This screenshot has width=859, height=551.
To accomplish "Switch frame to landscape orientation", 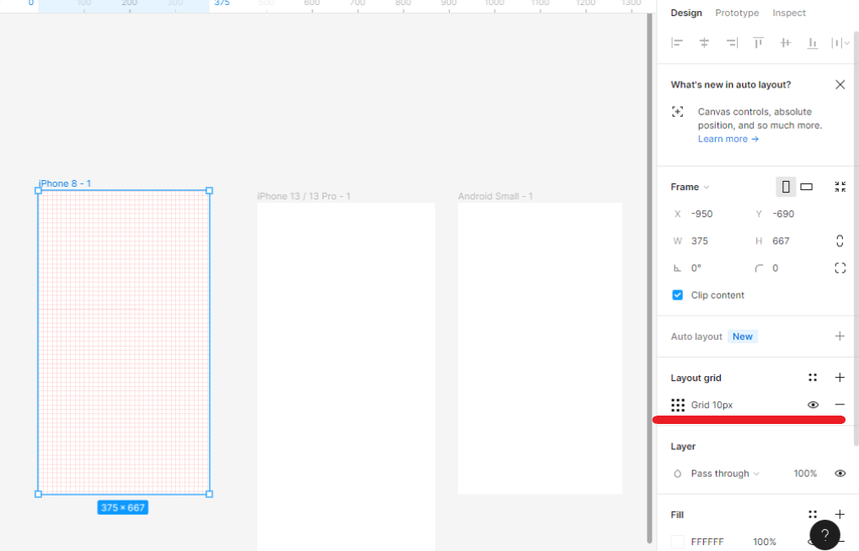I will 806,187.
